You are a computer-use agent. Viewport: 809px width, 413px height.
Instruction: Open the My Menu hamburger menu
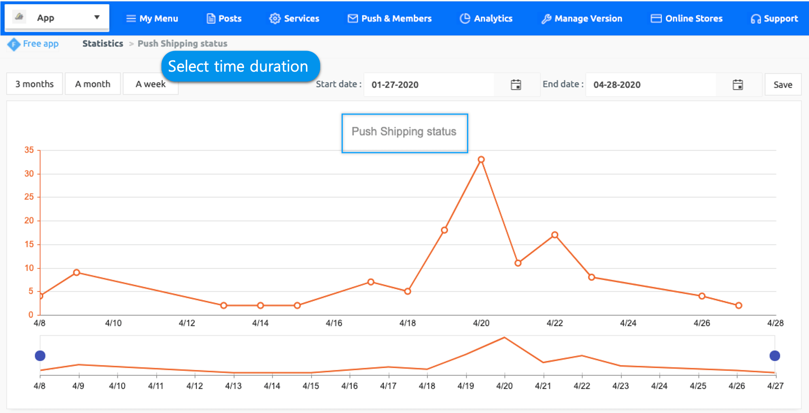coord(152,19)
